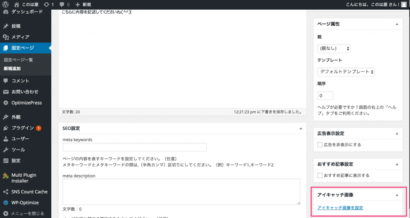Image resolution: width=410 pixels, height=218 pixels.
Task: Collapse the ページ属性 panel
Action: pyautogui.click(x=397, y=24)
